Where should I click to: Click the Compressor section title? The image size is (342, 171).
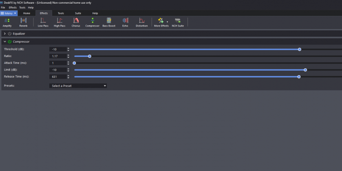pos(21,42)
